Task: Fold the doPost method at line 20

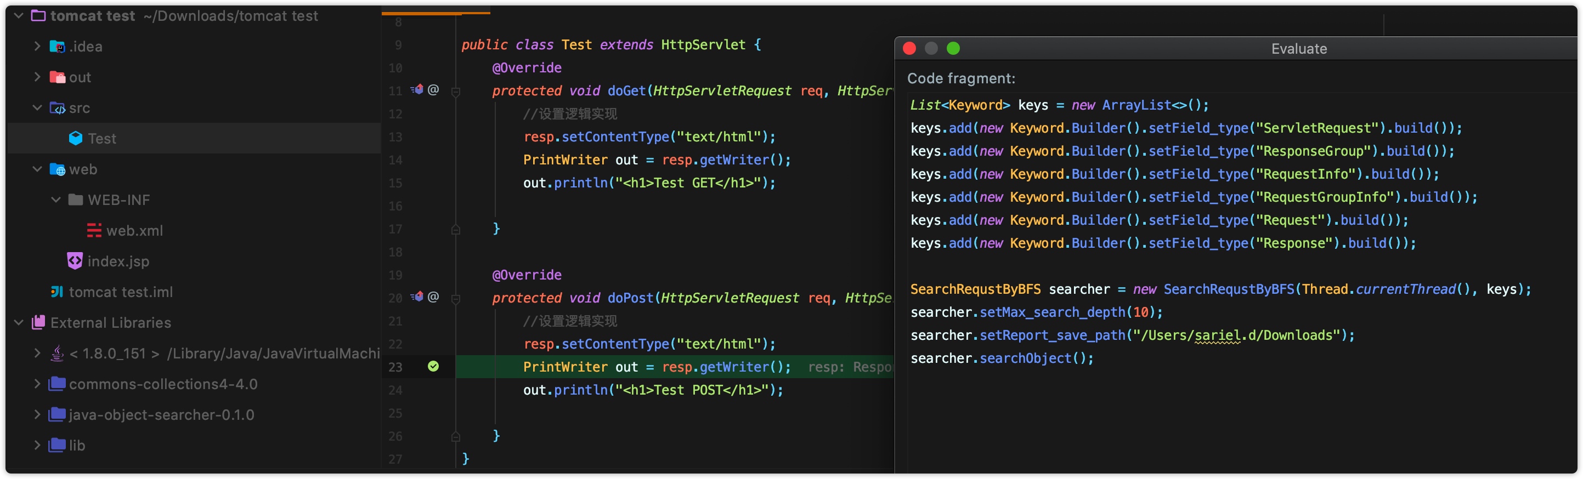Action: coord(456,299)
